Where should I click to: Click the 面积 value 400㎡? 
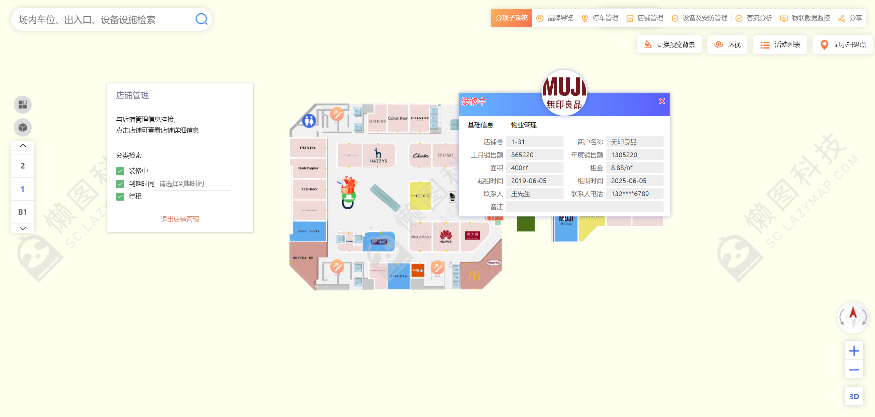[x=535, y=168]
